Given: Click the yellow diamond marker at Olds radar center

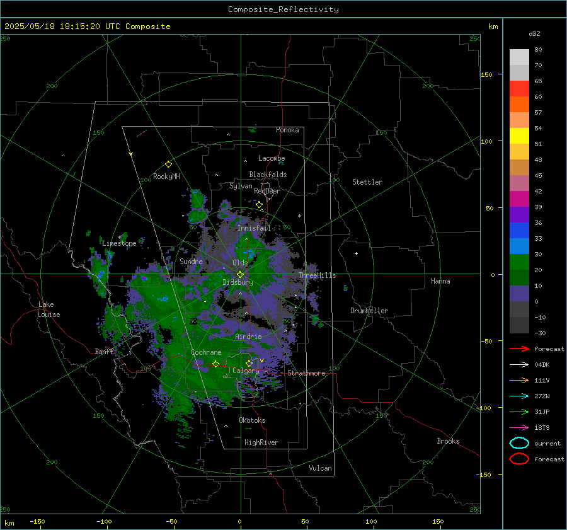Looking at the screenshot, I should [x=240, y=275].
